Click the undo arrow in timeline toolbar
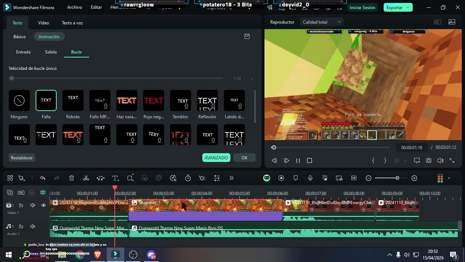Image resolution: width=465 pixels, height=262 pixels. coord(43,178)
